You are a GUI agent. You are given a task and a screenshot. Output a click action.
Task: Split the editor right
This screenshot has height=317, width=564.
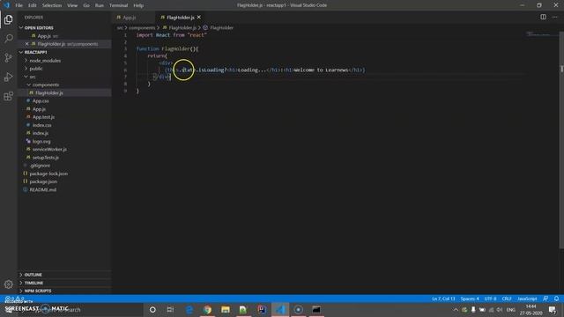pyautogui.click(x=543, y=17)
